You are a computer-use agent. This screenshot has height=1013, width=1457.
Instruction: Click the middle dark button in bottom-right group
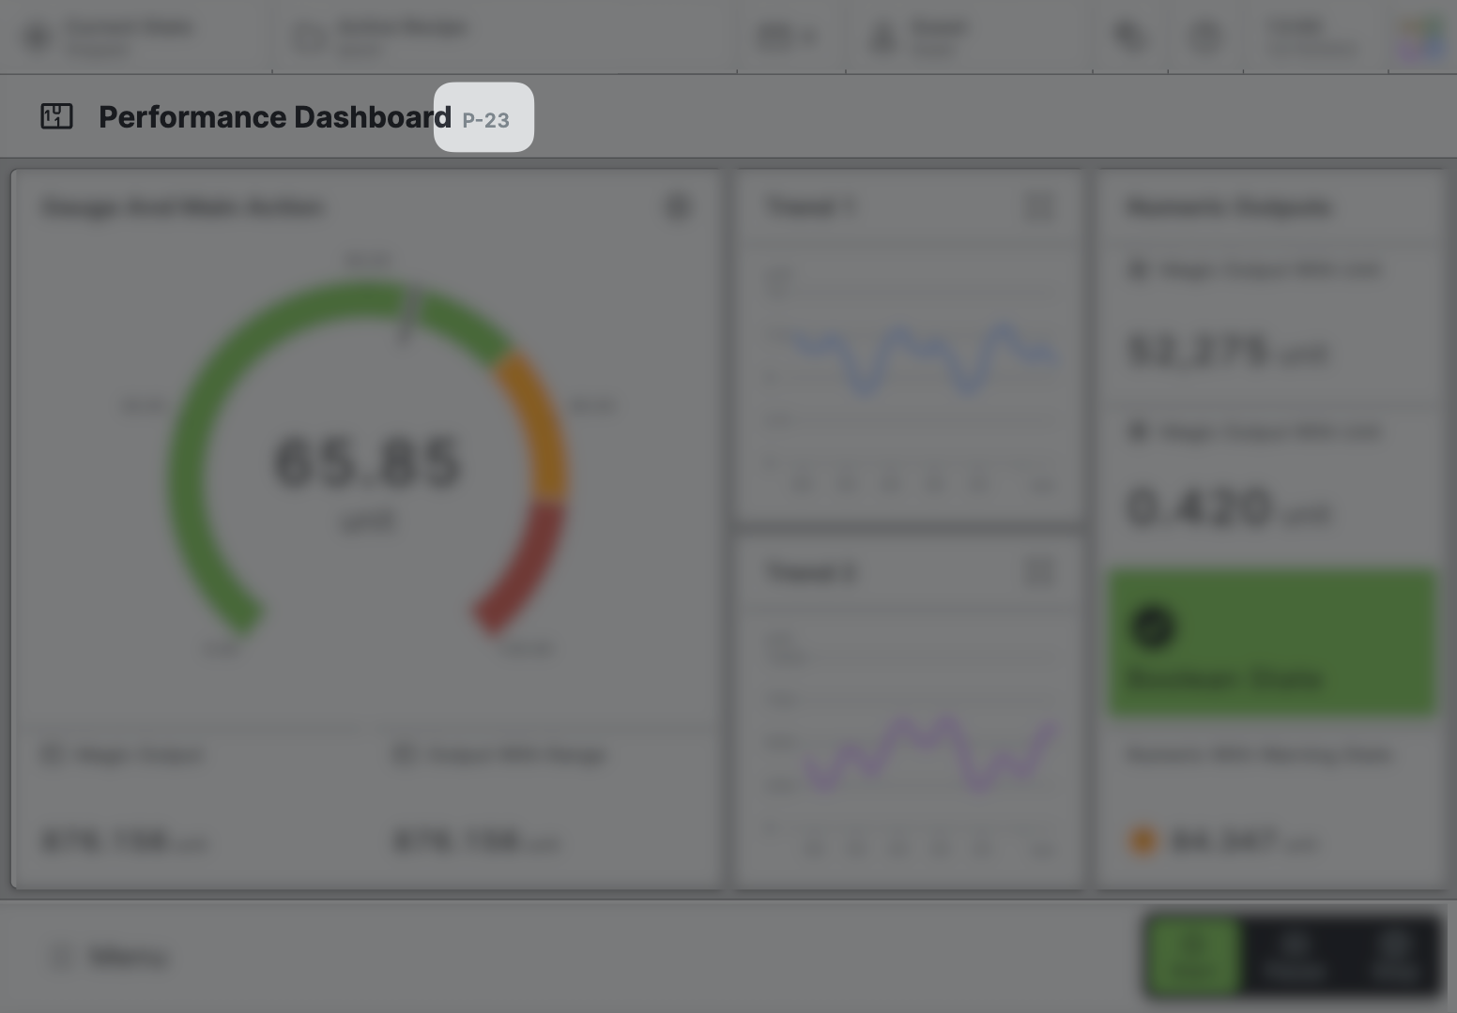click(x=1295, y=956)
